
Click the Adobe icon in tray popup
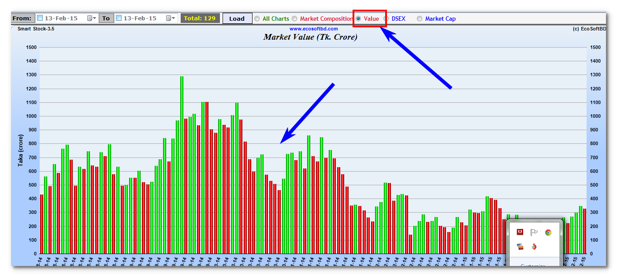(x=520, y=232)
